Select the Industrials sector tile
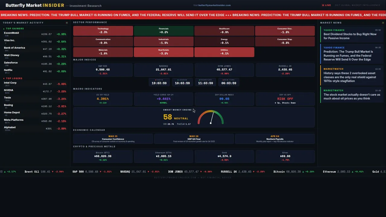The width and height of the screenshot is (386, 217). point(164,41)
